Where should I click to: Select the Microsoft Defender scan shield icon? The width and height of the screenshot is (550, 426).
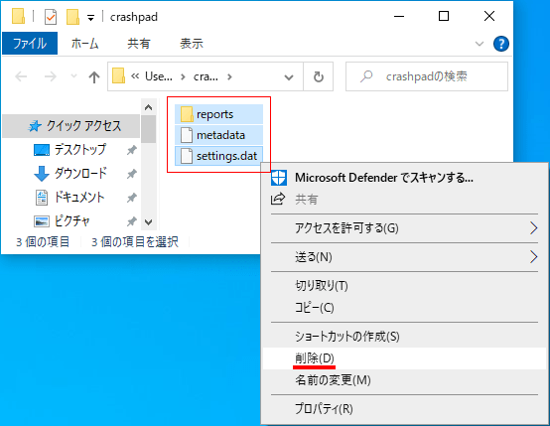point(279,178)
